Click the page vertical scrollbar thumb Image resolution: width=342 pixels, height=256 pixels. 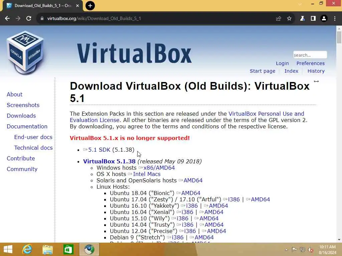(x=339, y=37)
